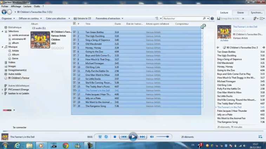Adjust the volume slider
266x149 pixels.
click(x=162, y=137)
